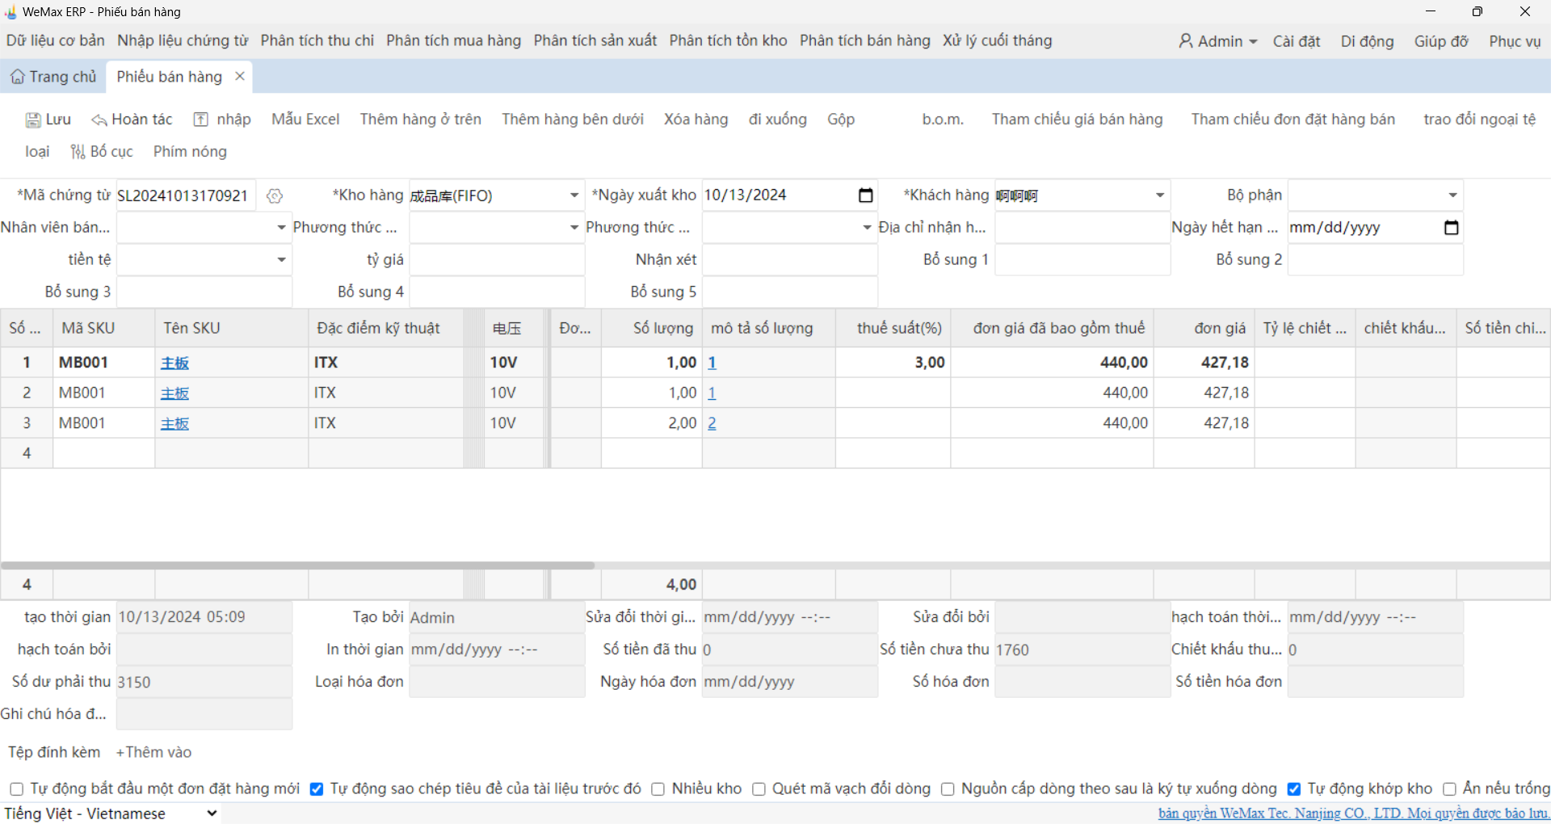Click the horizontal scrollbar under the table
Viewport: 1551px width, 824px height.
click(x=297, y=565)
